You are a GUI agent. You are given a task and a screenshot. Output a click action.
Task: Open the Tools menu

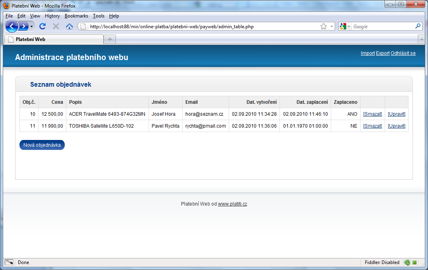click(98, 16)
